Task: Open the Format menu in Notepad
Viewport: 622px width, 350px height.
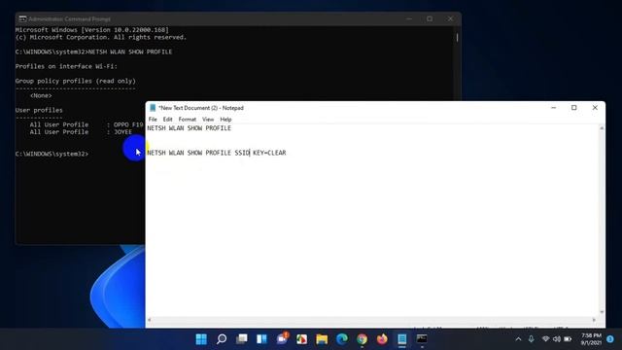Action: pos(188,119)
